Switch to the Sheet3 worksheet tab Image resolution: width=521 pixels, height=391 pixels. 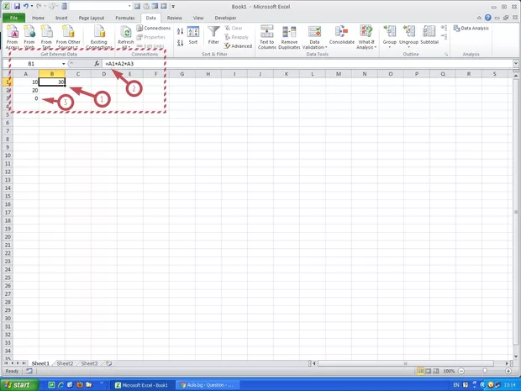89,363
